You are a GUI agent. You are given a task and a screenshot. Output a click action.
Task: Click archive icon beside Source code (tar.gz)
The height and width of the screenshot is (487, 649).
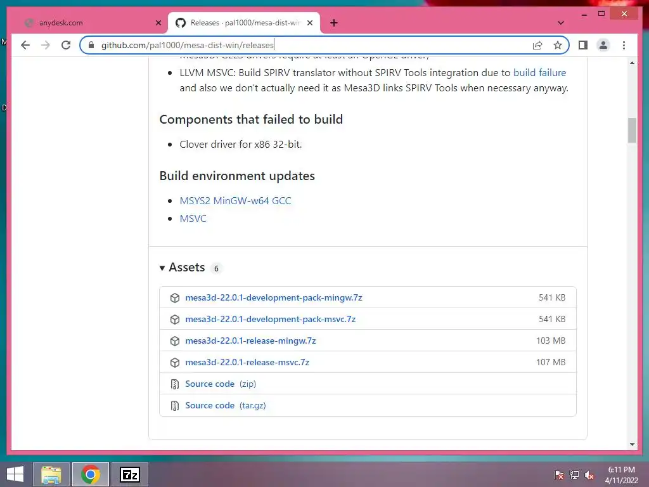click(175, 406)
